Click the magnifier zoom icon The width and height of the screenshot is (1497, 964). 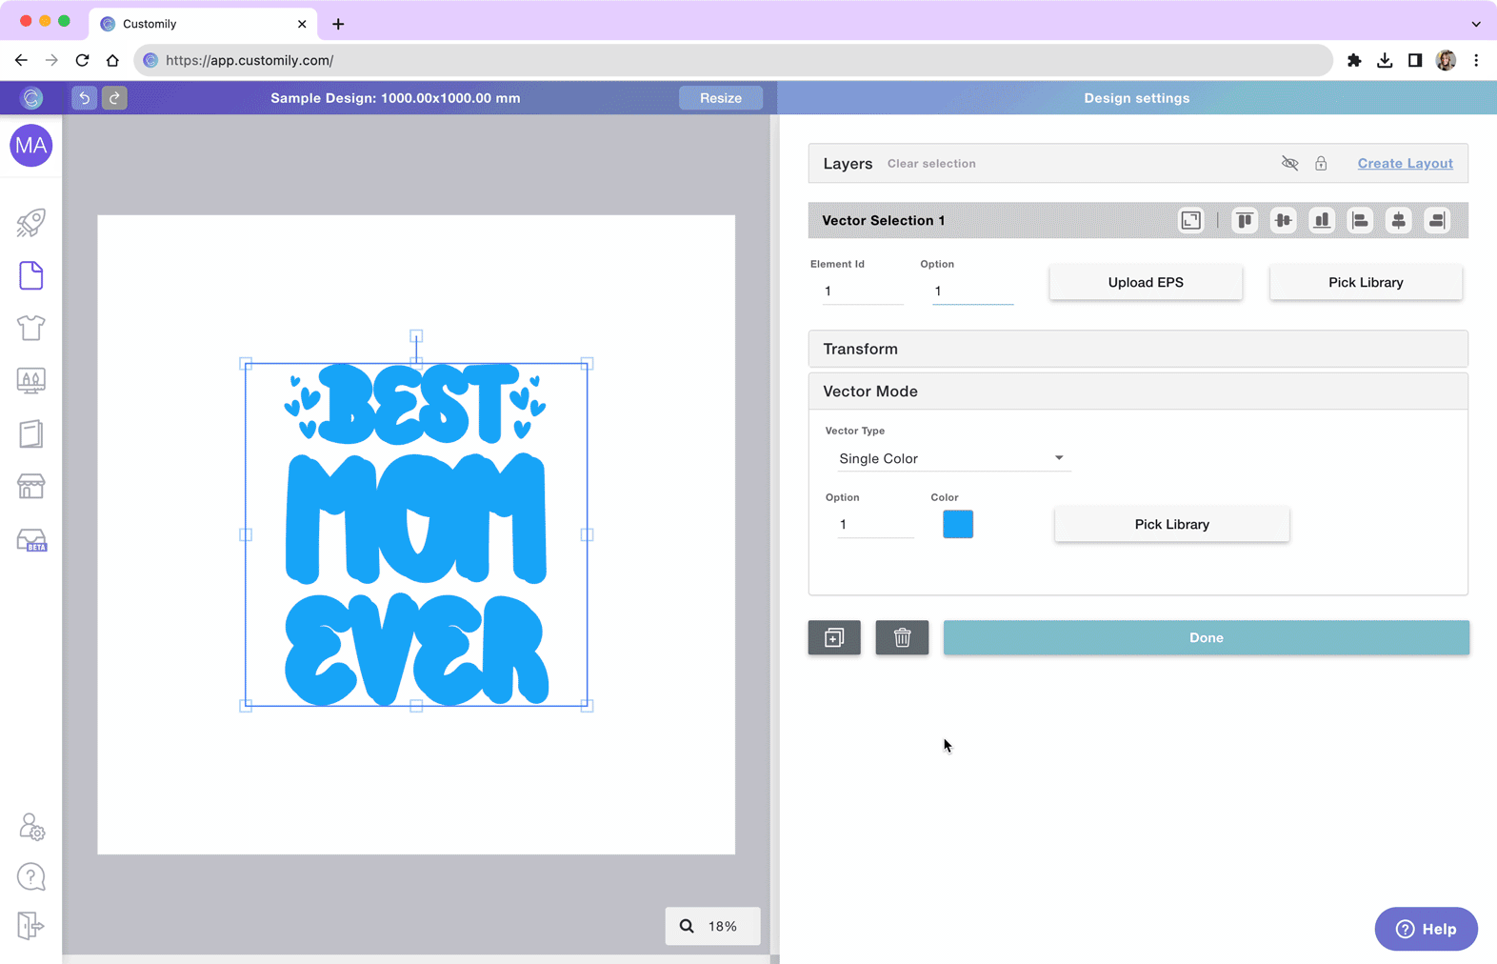click(x=687, y=926)
